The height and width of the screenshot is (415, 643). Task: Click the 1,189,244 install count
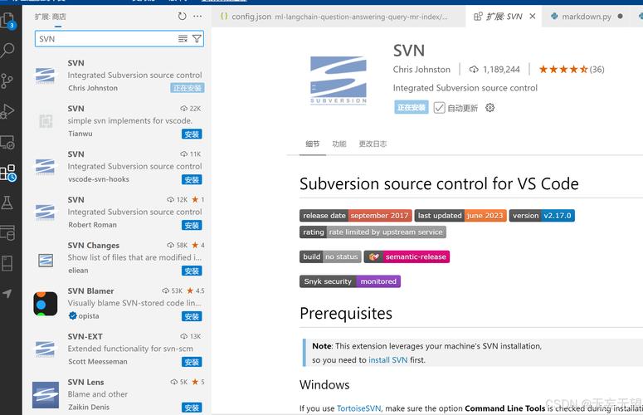point(495,69)
